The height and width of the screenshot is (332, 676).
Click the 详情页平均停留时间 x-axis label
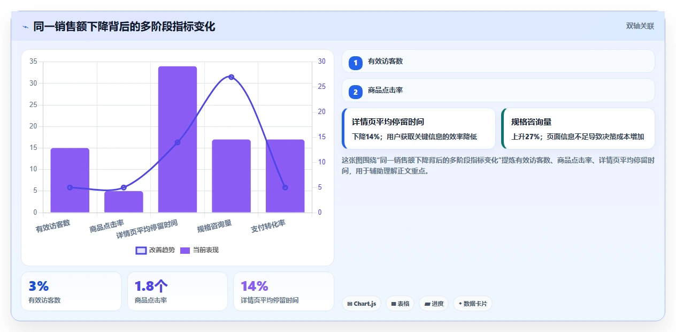(x=147, y=229)
